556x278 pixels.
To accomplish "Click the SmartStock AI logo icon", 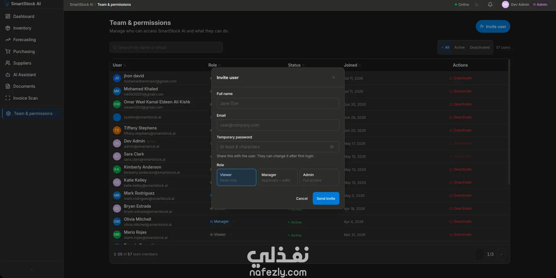I will point(7,4).
